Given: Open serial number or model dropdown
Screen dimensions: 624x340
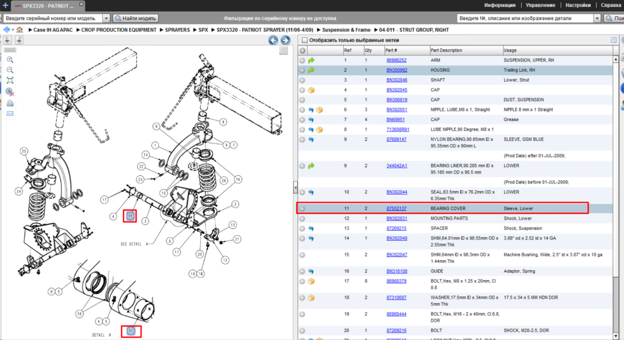Looking at the screenshot, I should click(x=106, y=18).
